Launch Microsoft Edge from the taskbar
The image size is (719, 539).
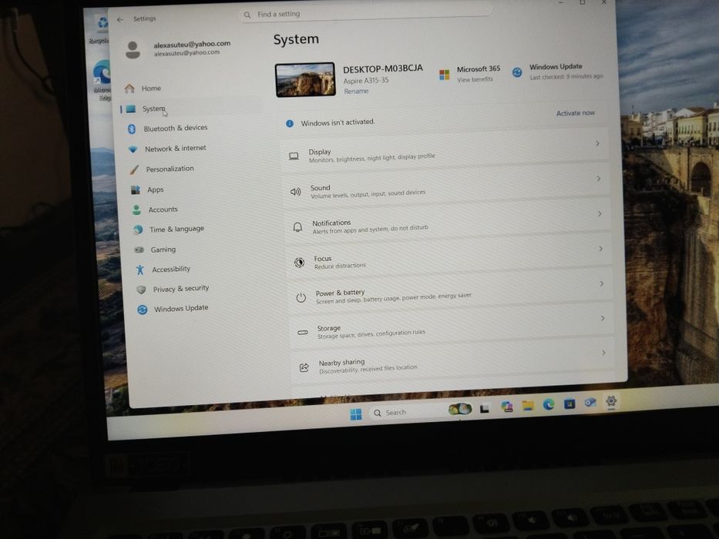(x=549, y=404)
